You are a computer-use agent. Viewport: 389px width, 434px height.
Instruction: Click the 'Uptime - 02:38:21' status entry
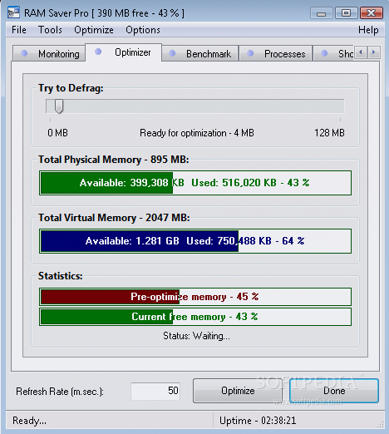pyautogui.click(x=258, y=421)
